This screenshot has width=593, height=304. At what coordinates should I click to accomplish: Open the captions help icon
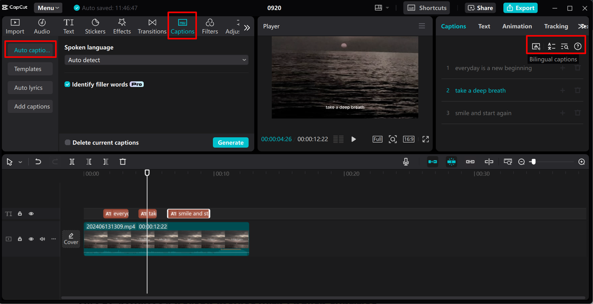[578, 46]
